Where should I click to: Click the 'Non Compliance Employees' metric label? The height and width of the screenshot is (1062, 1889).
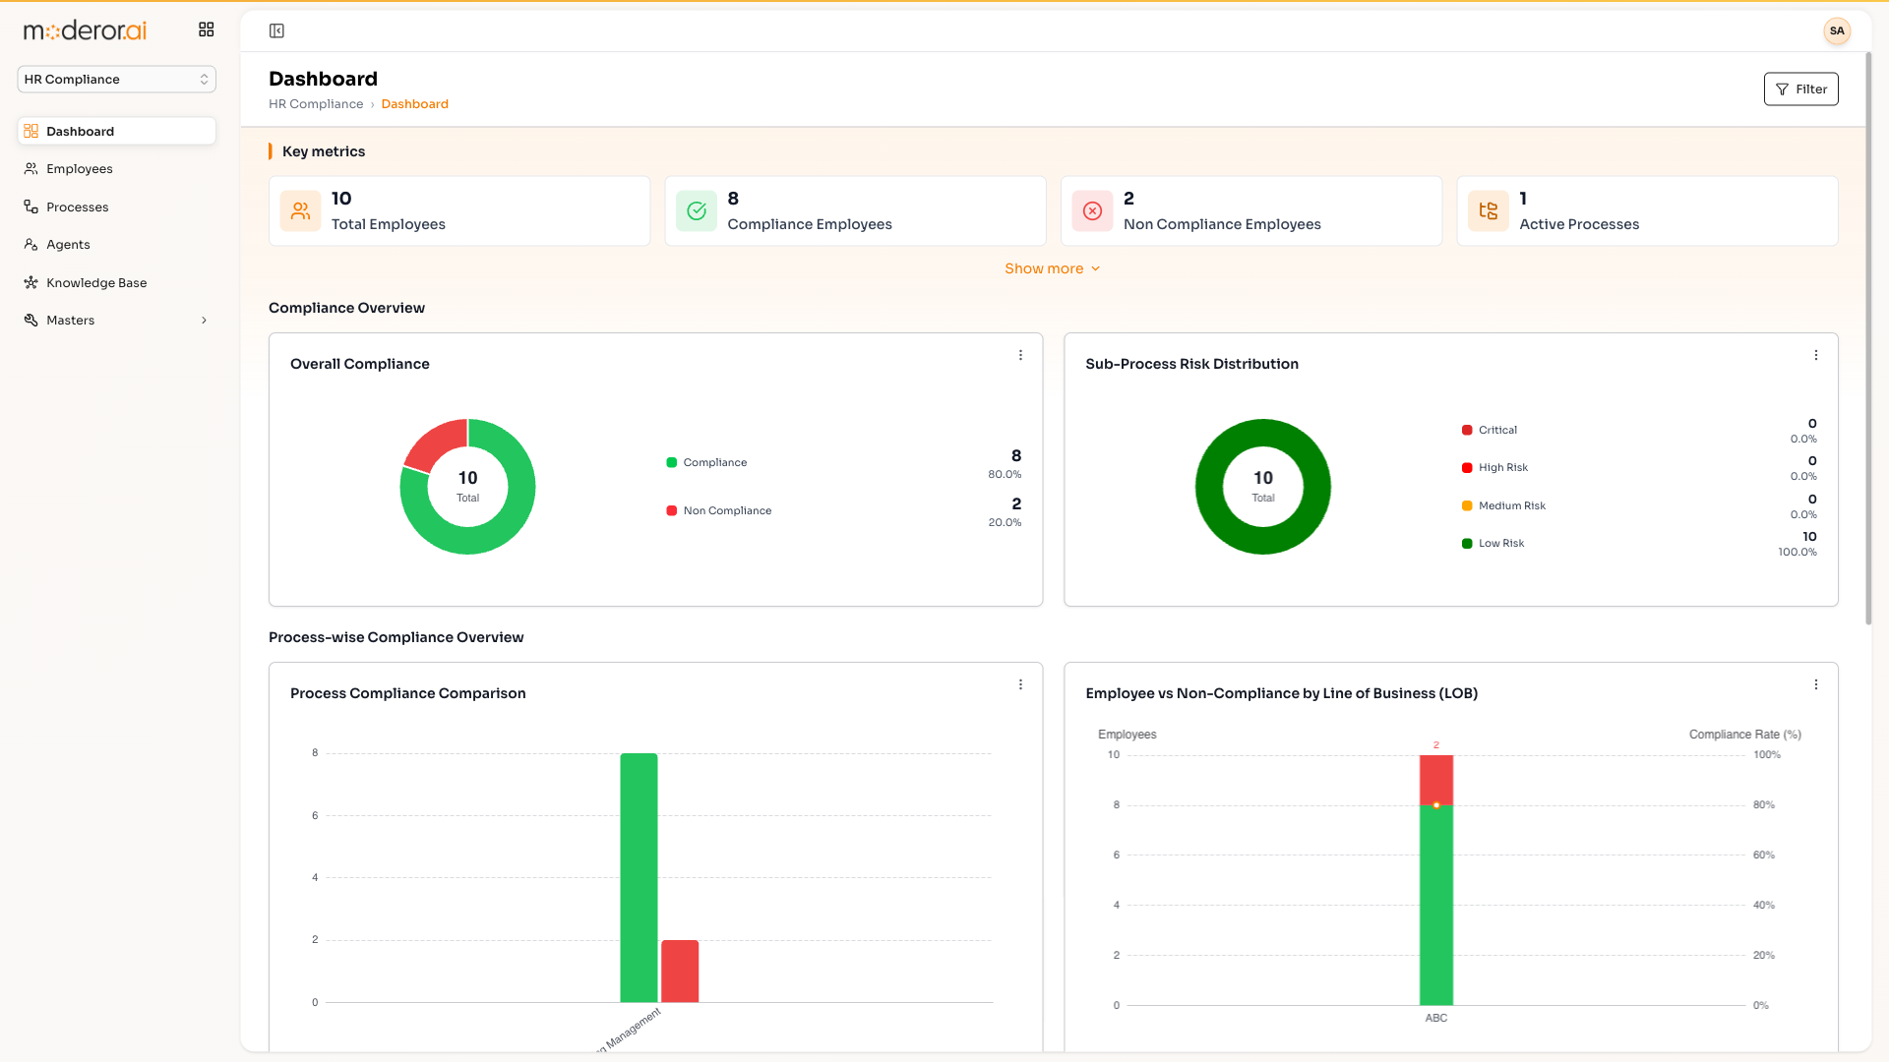(1222, 225)
